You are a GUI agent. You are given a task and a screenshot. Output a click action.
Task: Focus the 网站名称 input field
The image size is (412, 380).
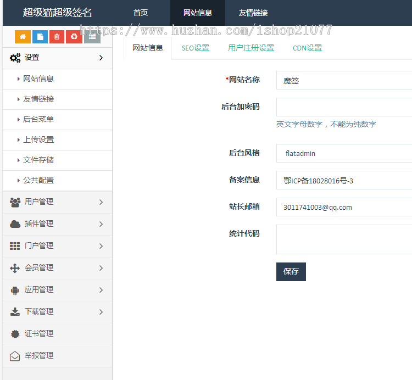point(344,80)
